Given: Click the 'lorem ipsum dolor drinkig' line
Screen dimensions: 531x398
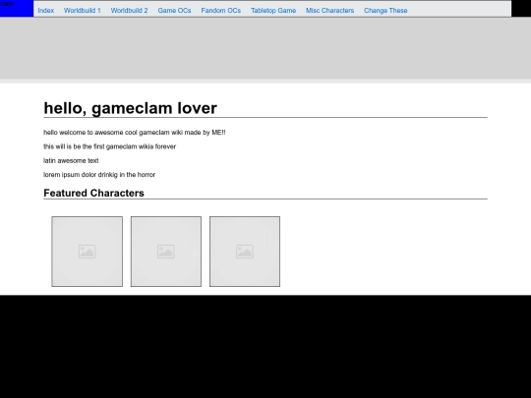Looking at the screenshot, I should click(x=99, y=175).
